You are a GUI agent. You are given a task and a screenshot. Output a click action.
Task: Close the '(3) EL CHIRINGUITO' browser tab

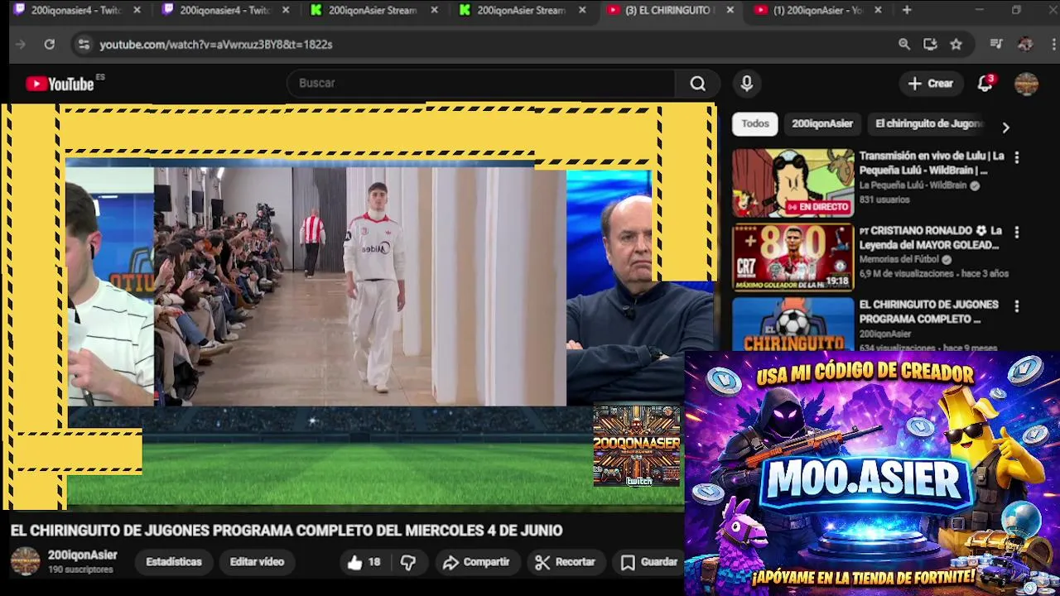tap(730, 10)
